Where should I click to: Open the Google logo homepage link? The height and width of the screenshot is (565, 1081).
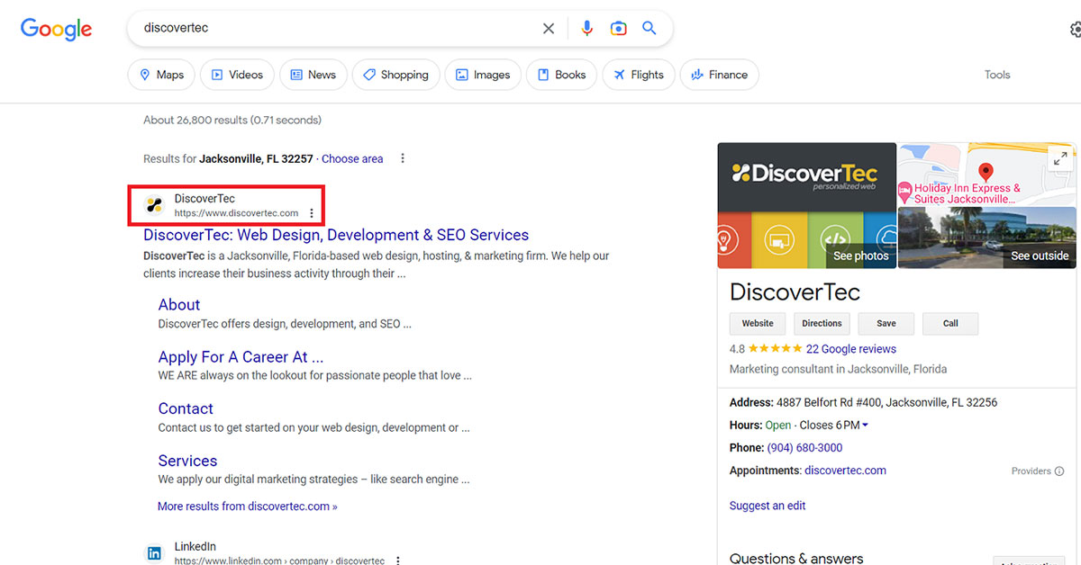(x=57, y=29)
